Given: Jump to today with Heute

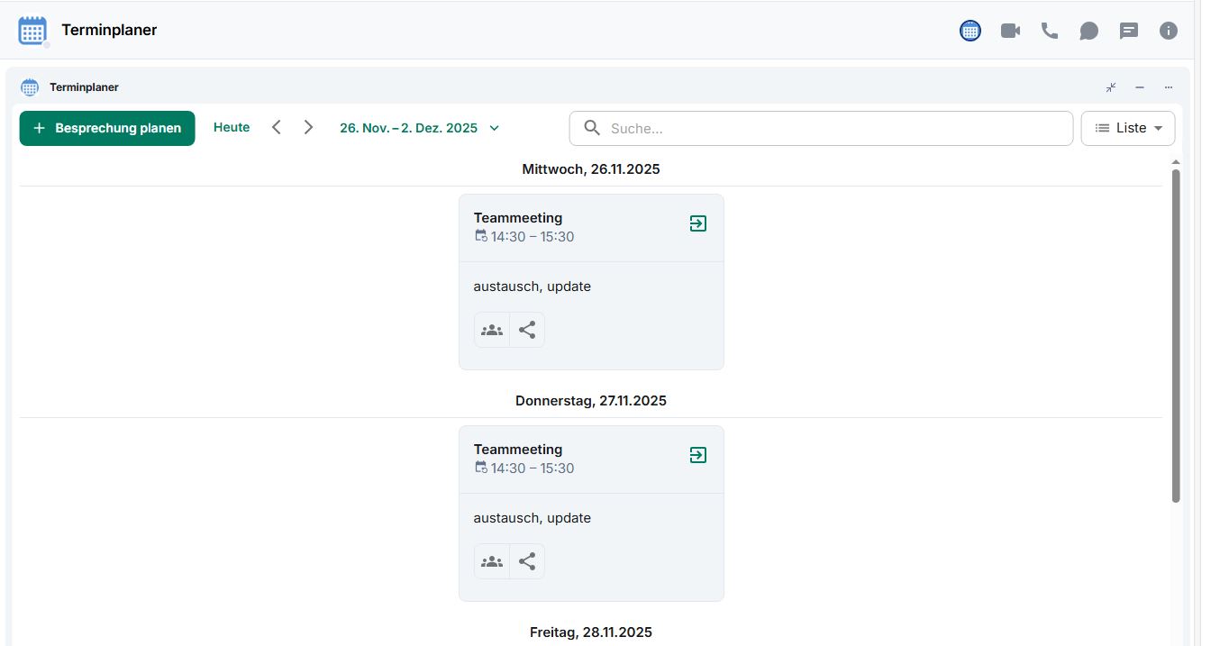Looking at the screenshot, I should (232, 128).
